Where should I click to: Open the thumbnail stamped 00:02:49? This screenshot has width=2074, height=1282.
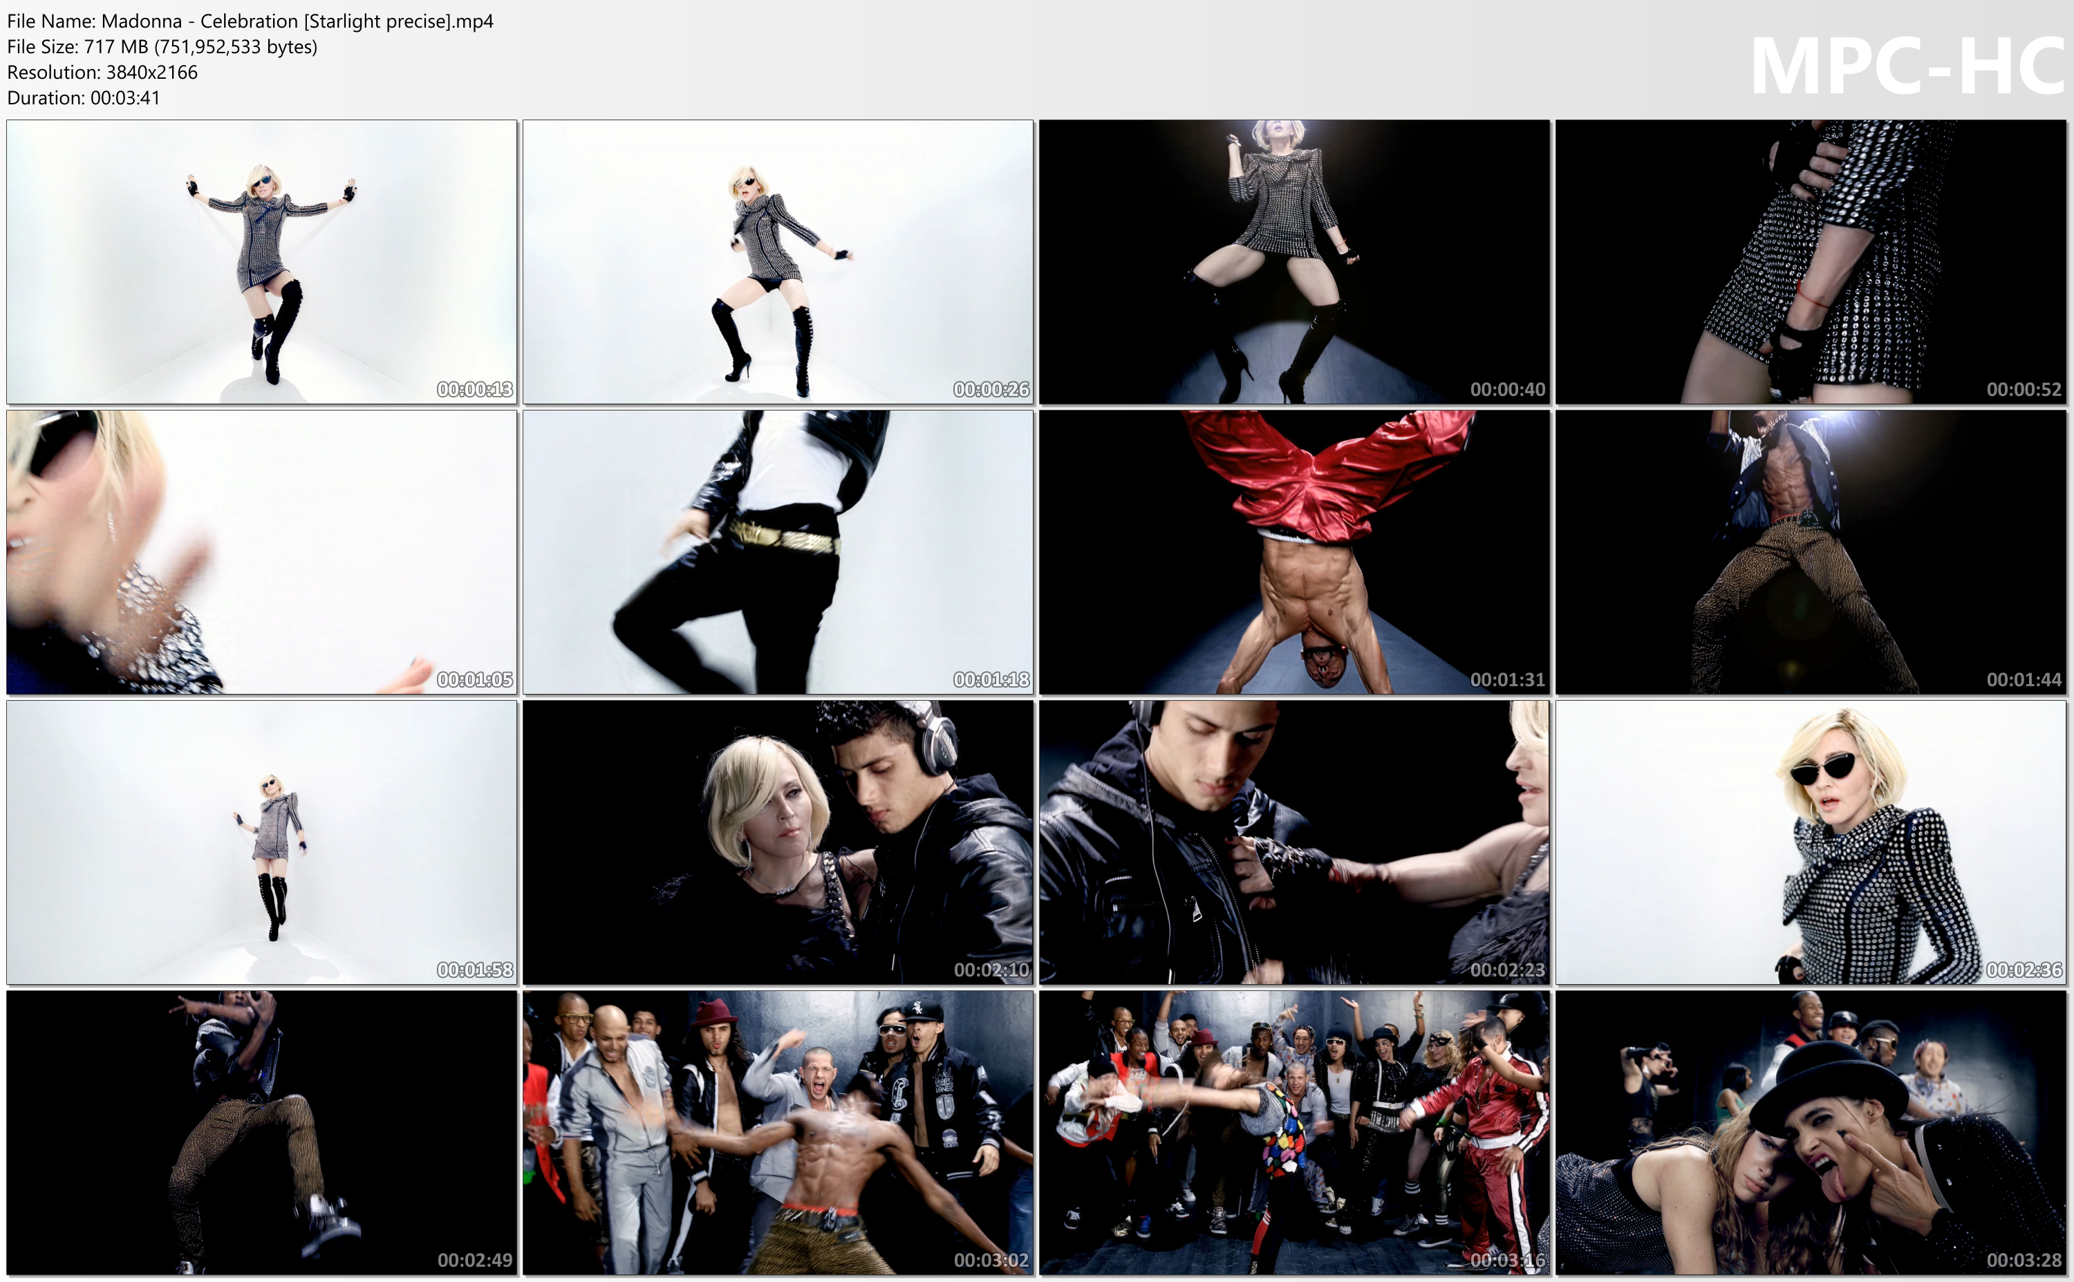(x=262, y=1133)
